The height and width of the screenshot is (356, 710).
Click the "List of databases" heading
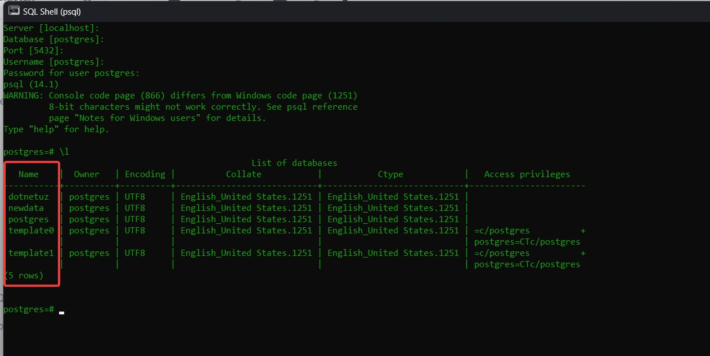(294, 163)
